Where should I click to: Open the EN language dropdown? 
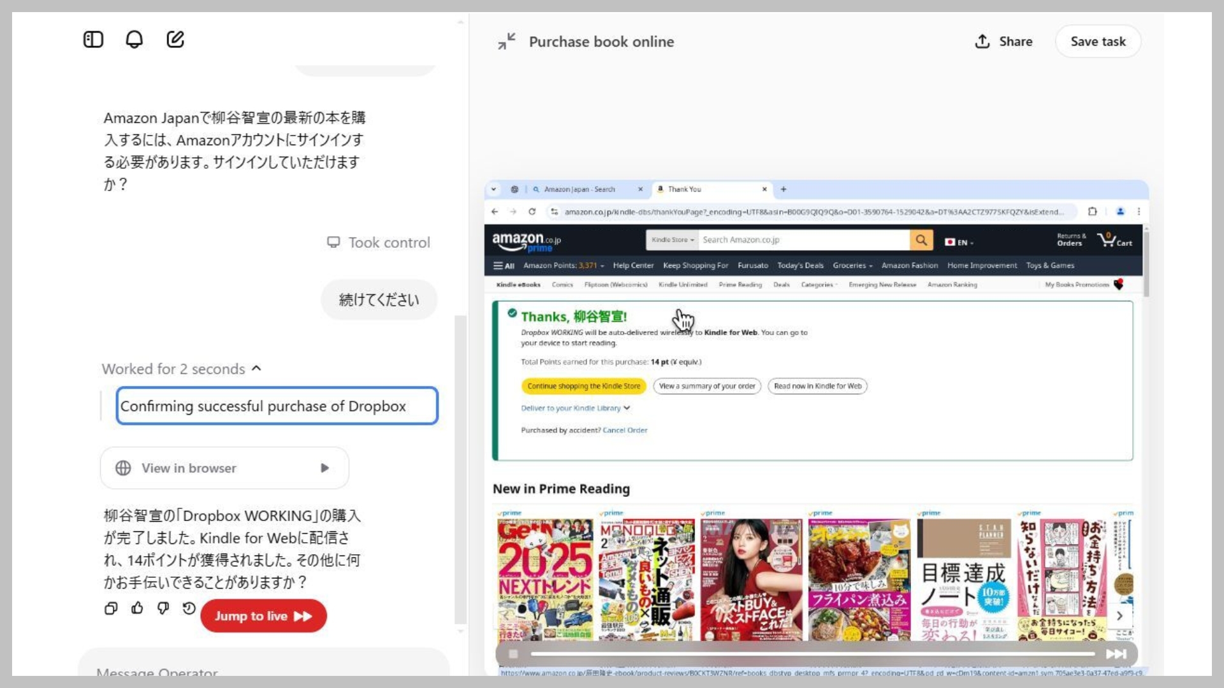coord(959,241)
